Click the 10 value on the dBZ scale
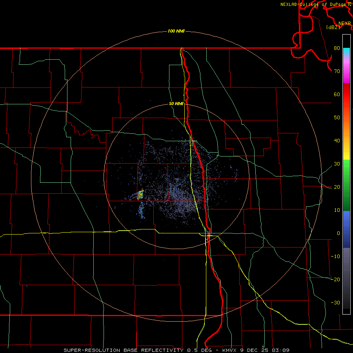 tap(337, 210)
